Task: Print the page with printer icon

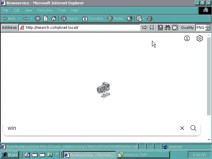Action: pyautogui.click(x=150, y=19)
